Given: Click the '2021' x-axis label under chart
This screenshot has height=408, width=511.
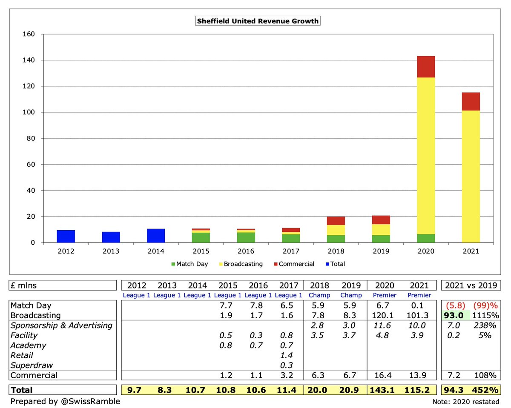Looking at the screenshot, I should click(471, 251).
